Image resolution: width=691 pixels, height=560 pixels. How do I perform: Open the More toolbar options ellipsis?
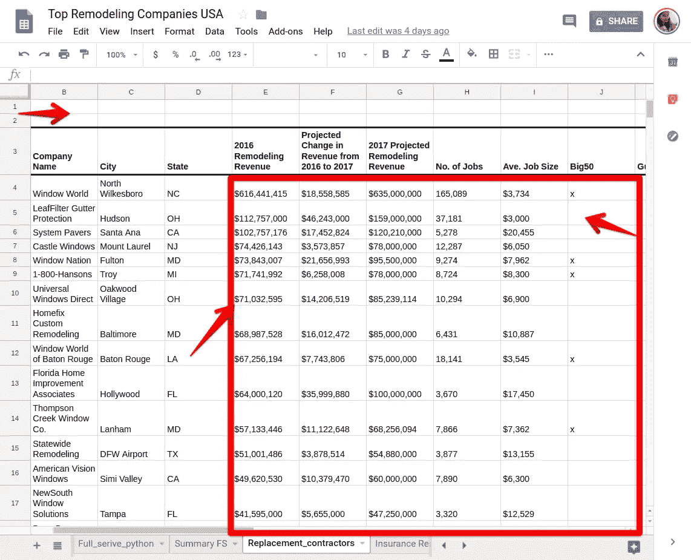(x=548, y=54)
